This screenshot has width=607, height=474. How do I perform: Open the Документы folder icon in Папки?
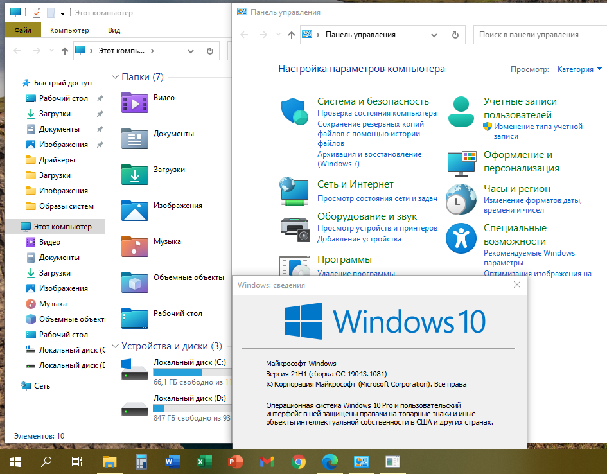point(134,138)
